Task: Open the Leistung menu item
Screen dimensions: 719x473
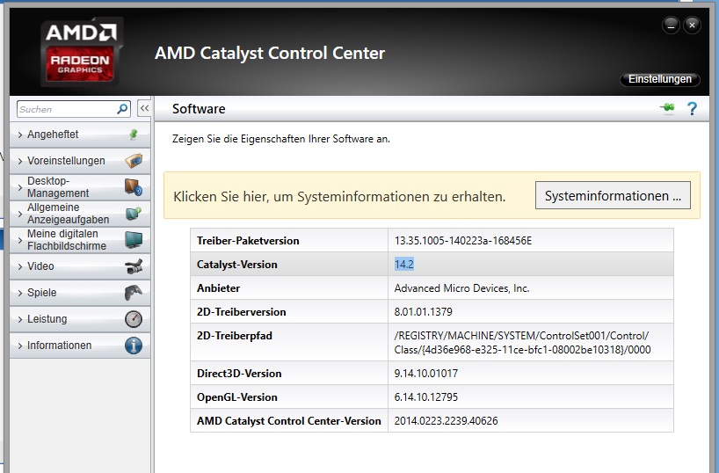Action: tap(80, 319)
